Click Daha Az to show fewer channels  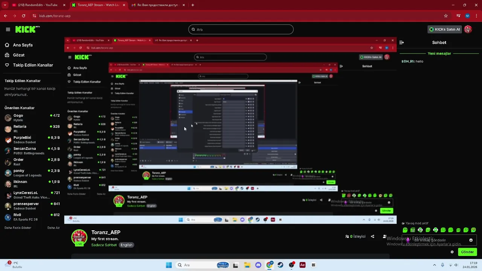point(53,228)
